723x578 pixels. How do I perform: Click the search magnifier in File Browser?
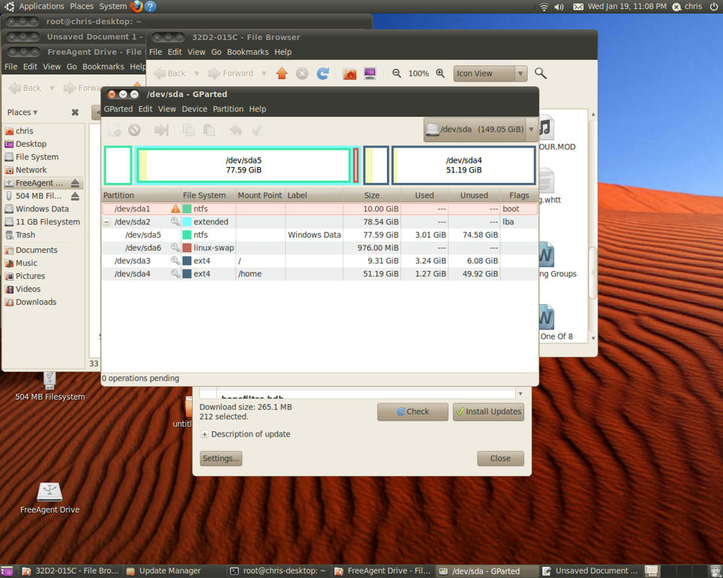click(x=541, y=74)
